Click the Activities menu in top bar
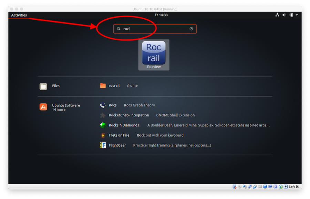Screen dimensions: 310x199 [19, 15]
